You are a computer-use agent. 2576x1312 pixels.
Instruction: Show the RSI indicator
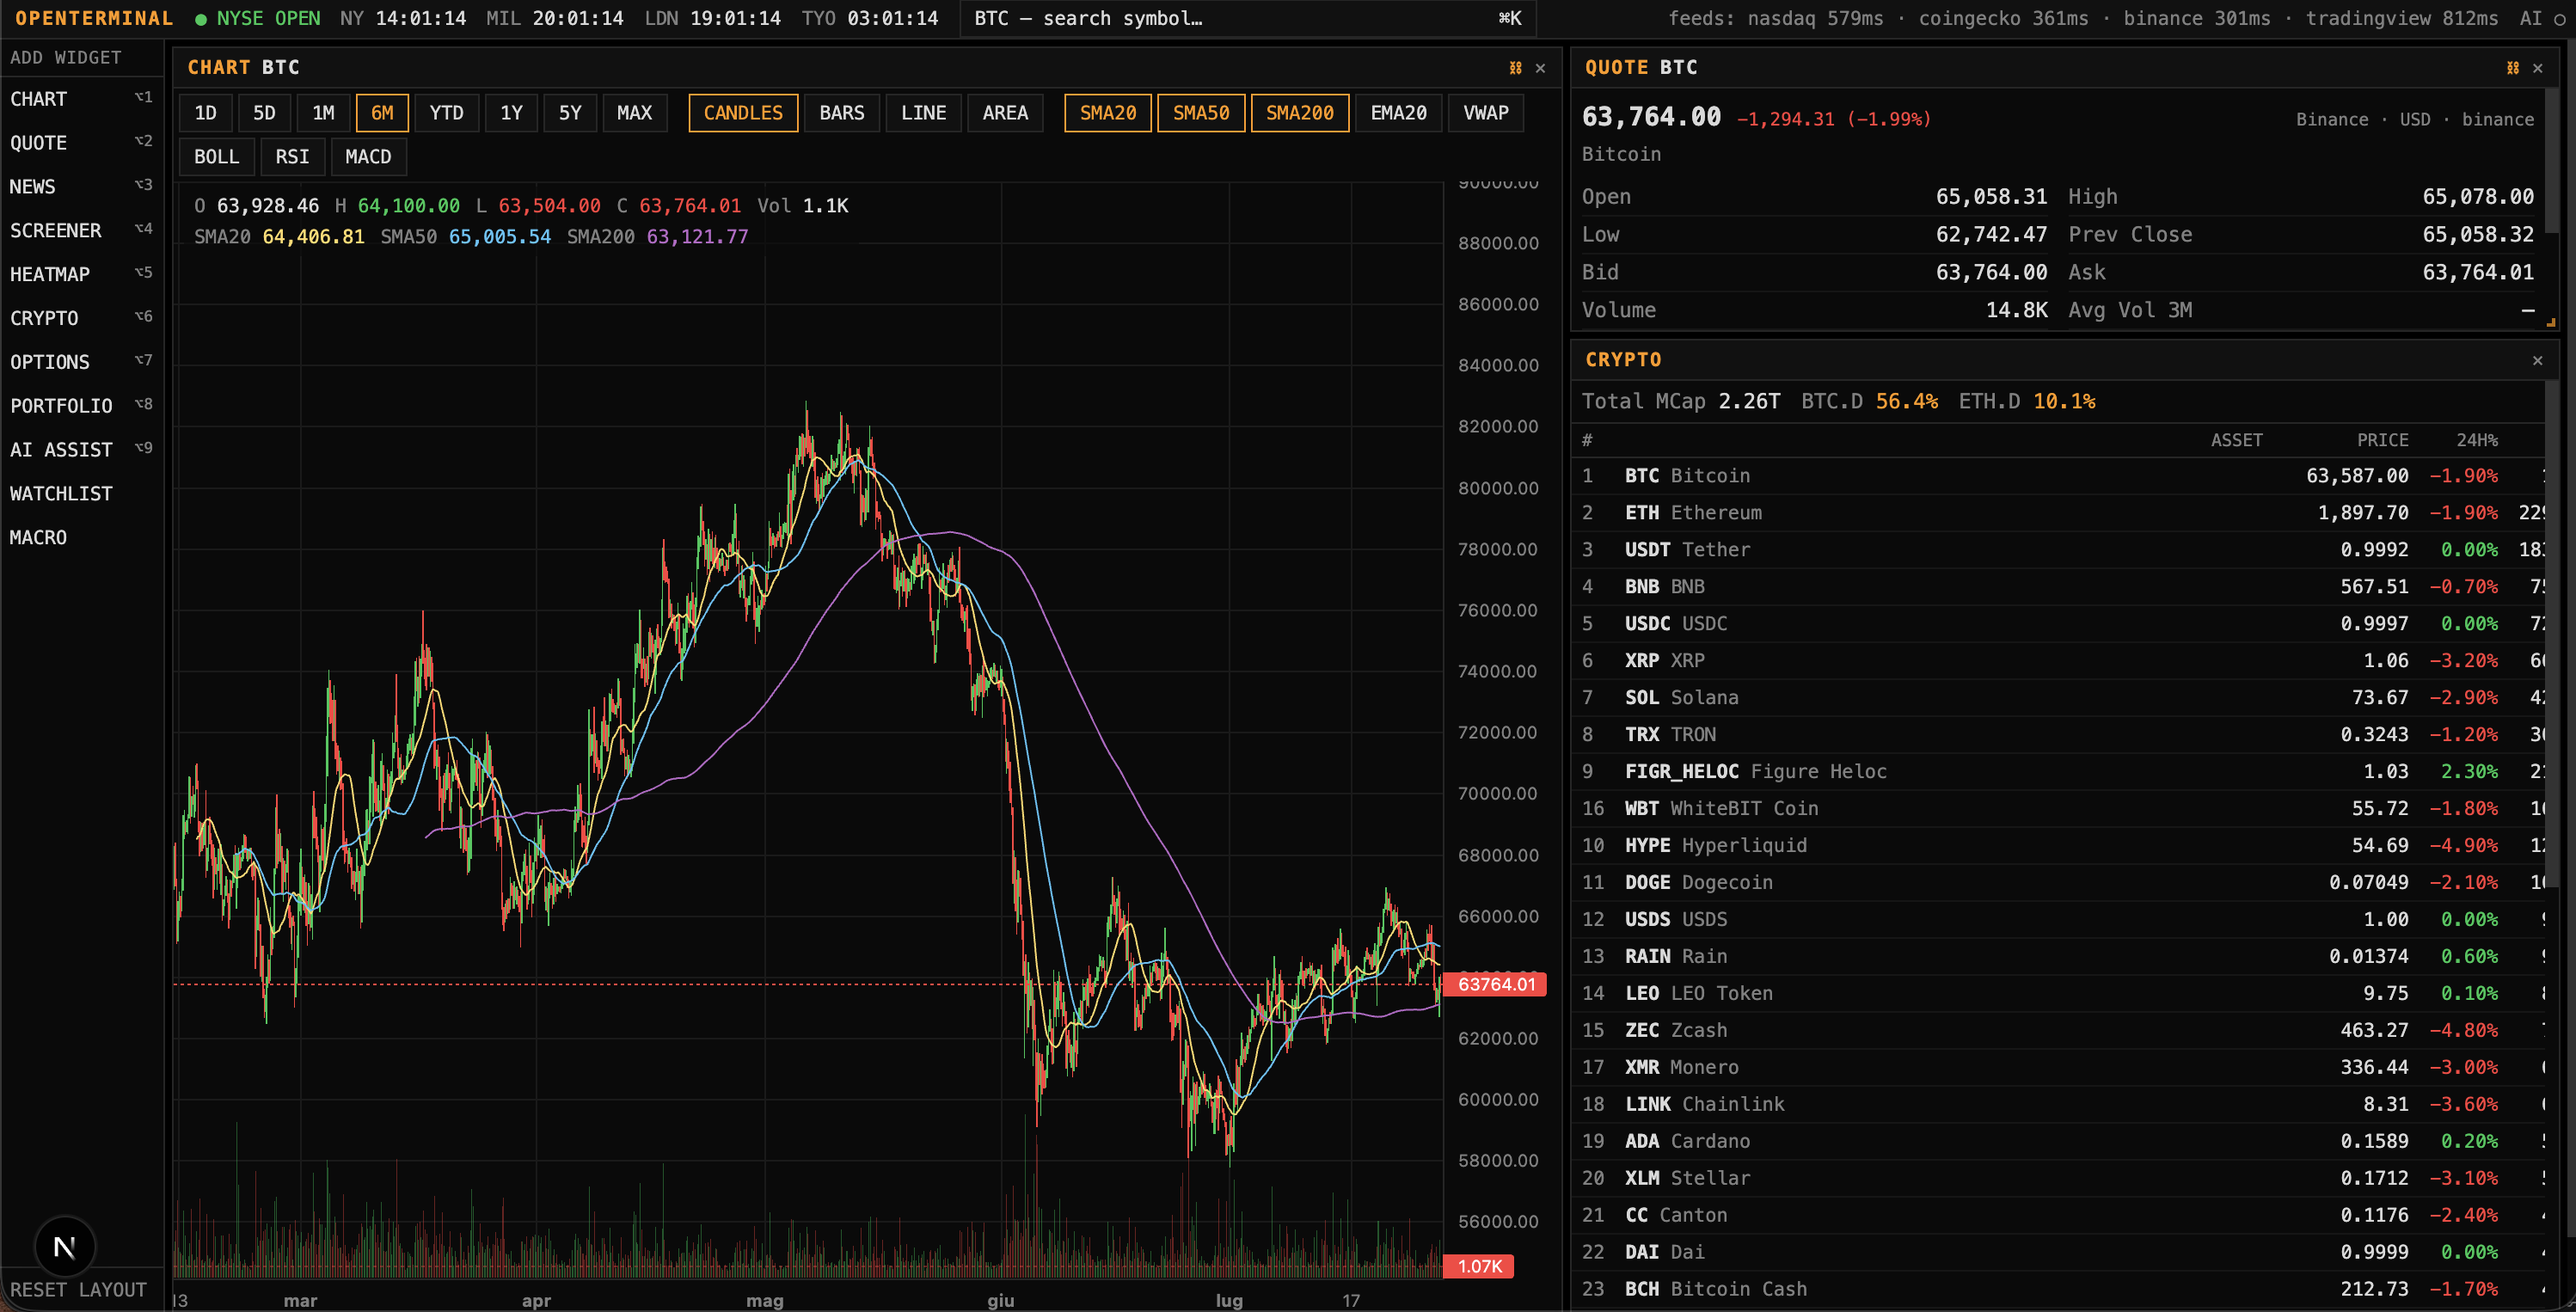(x=292, y=157)
